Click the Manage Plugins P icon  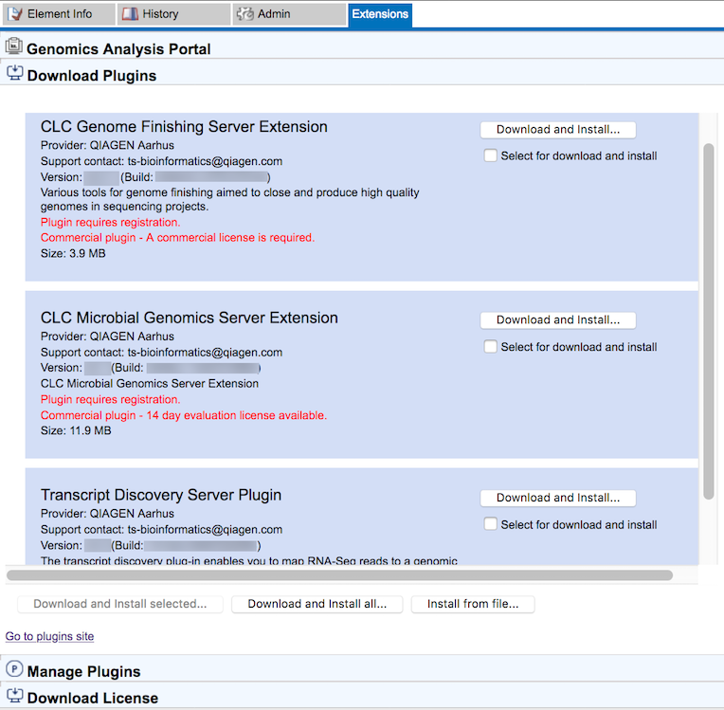pos(15,669)
